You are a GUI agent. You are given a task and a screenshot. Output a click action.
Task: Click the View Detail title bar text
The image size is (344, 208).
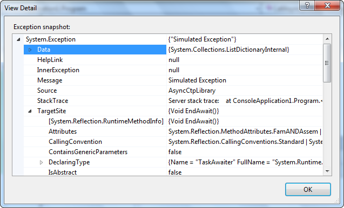tap(21, 8)
